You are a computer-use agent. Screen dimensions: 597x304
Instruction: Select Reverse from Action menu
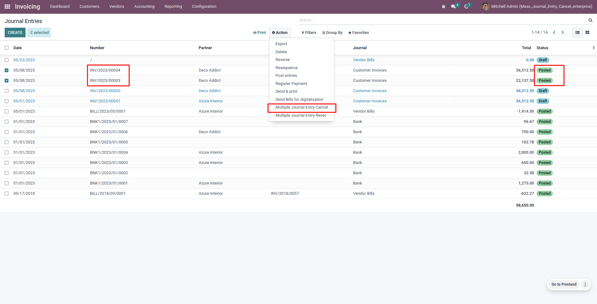[x=302, y=60]
